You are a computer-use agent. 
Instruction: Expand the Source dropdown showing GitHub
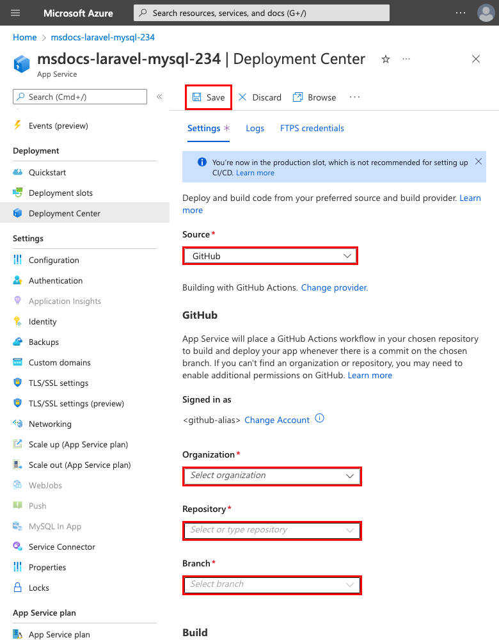tap(270, 256)
